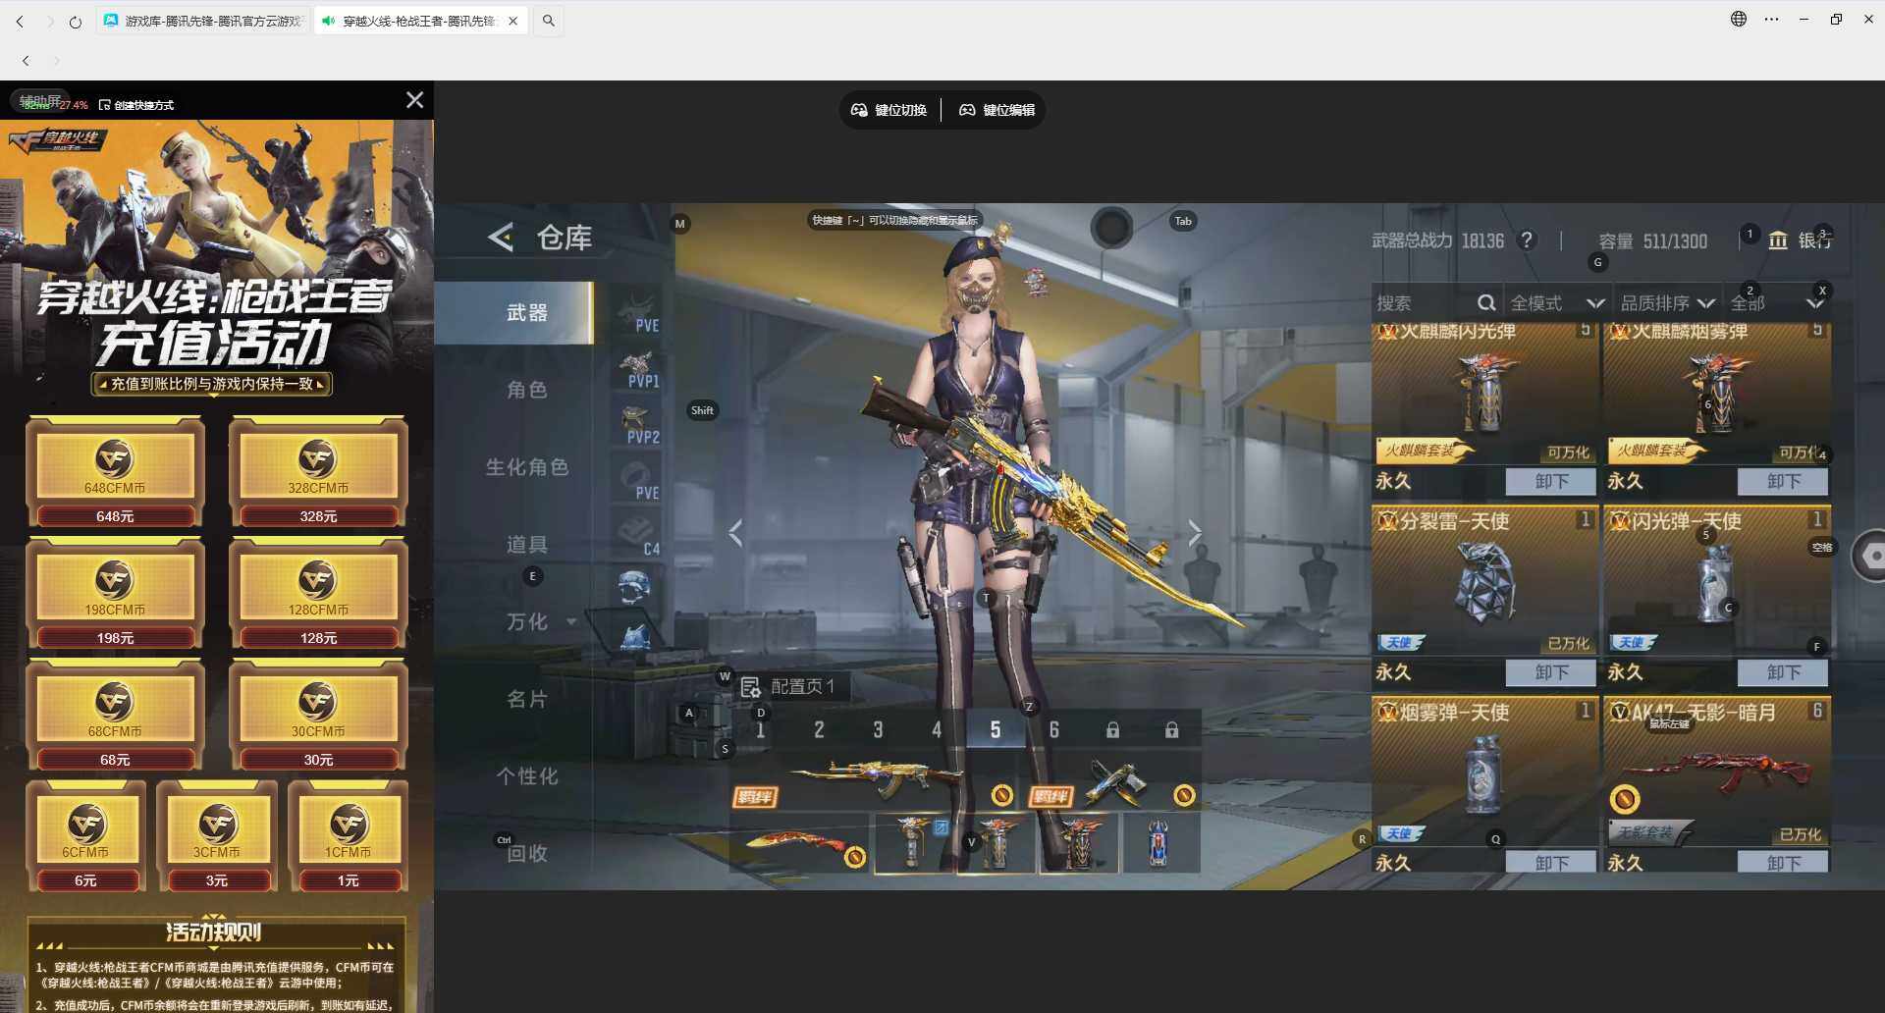Click the 键位编辑 gamepad button
Viewport: 1885px width, 1013px height.
coord(996,110)
